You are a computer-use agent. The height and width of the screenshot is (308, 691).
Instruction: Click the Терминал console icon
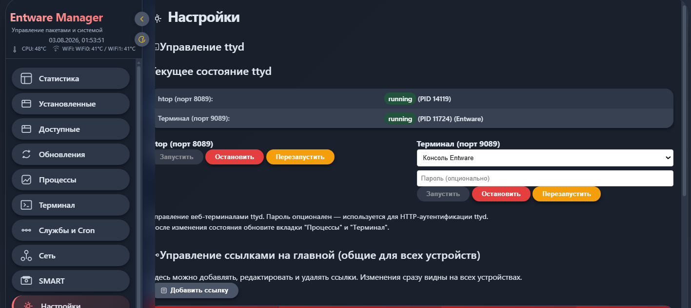tap(26, 205)
